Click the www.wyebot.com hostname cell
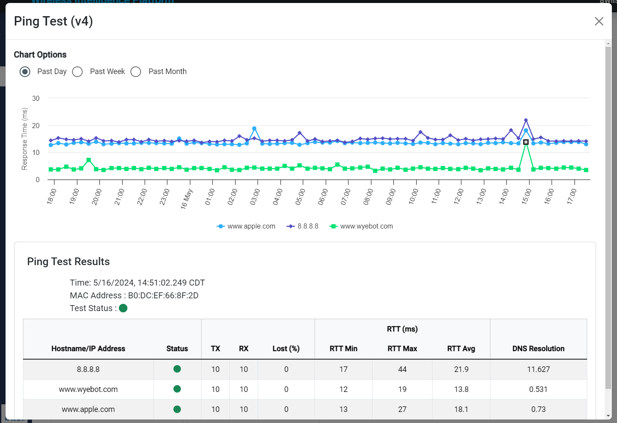This screenshot has height=423, width=617. pyautogui.click(x=88, y=389)
